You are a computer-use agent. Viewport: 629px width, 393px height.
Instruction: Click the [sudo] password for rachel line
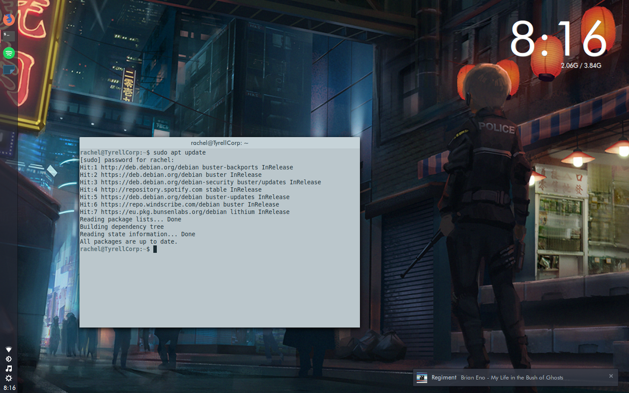point(127,160)
